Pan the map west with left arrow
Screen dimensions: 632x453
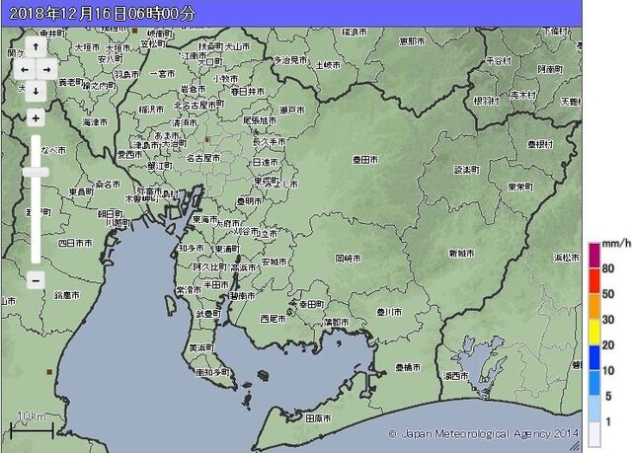(x=25, y=70)
